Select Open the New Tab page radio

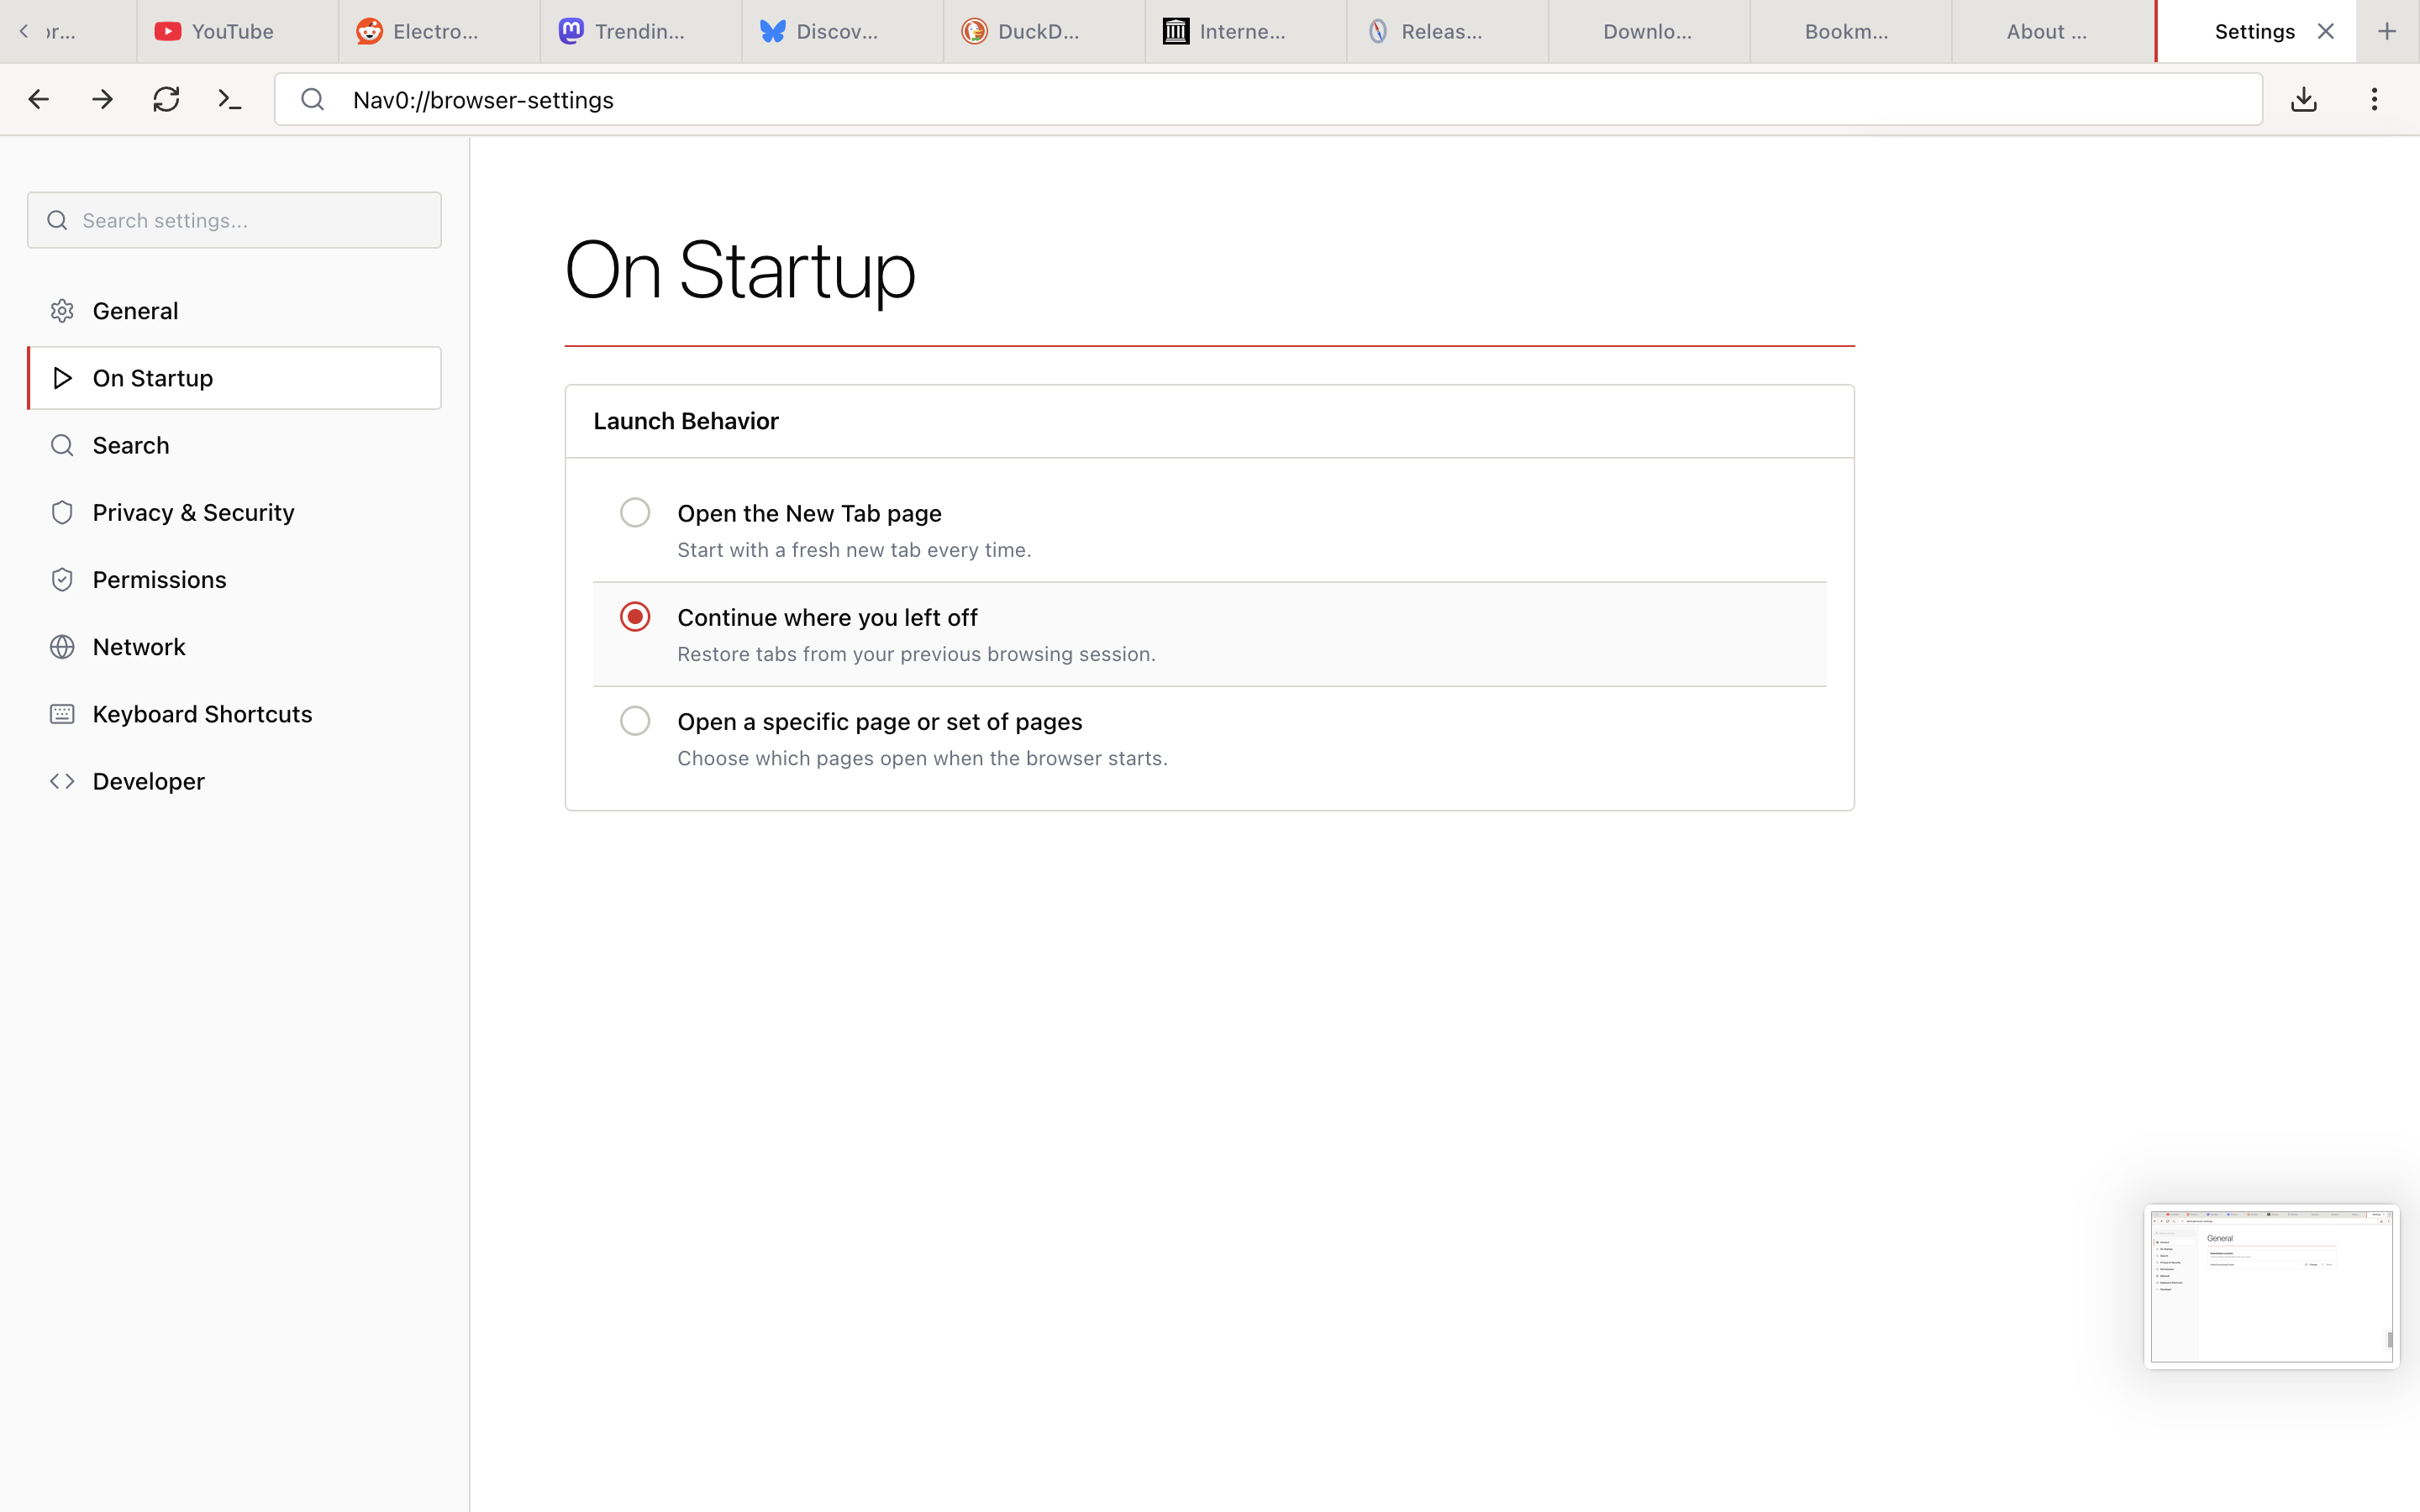coord(635,512)
